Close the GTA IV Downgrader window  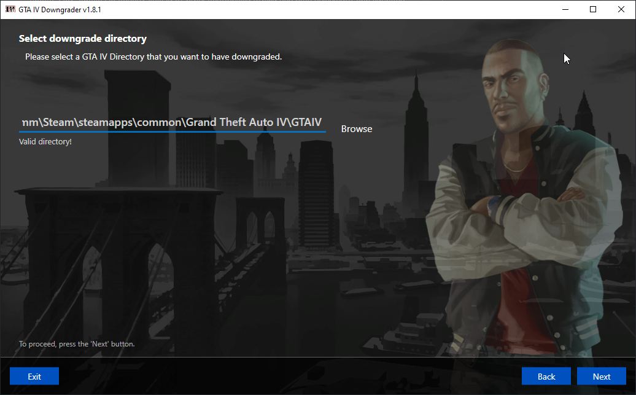click(621, 9)
